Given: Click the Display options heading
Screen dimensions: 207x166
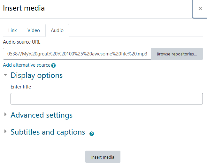Looking at the screenshot, I should pos(37,75).
